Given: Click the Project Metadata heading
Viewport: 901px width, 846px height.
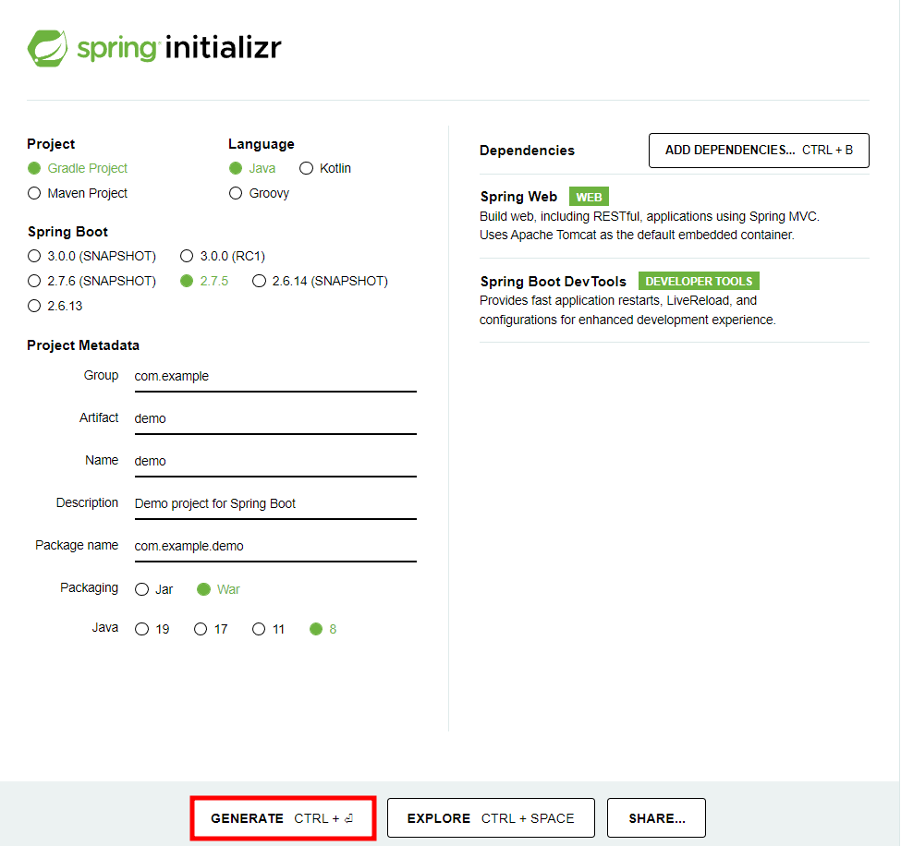Looking at the screenshot, I should [x=83, y=345].
